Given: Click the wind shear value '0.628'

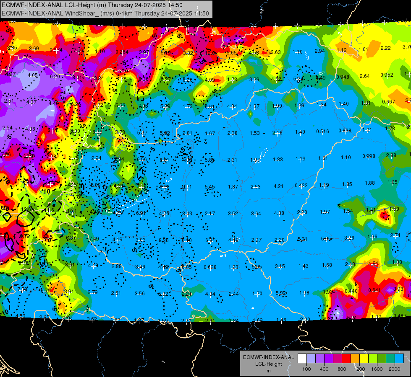Looking at the screenshot, I should click(x=210, y=267).
